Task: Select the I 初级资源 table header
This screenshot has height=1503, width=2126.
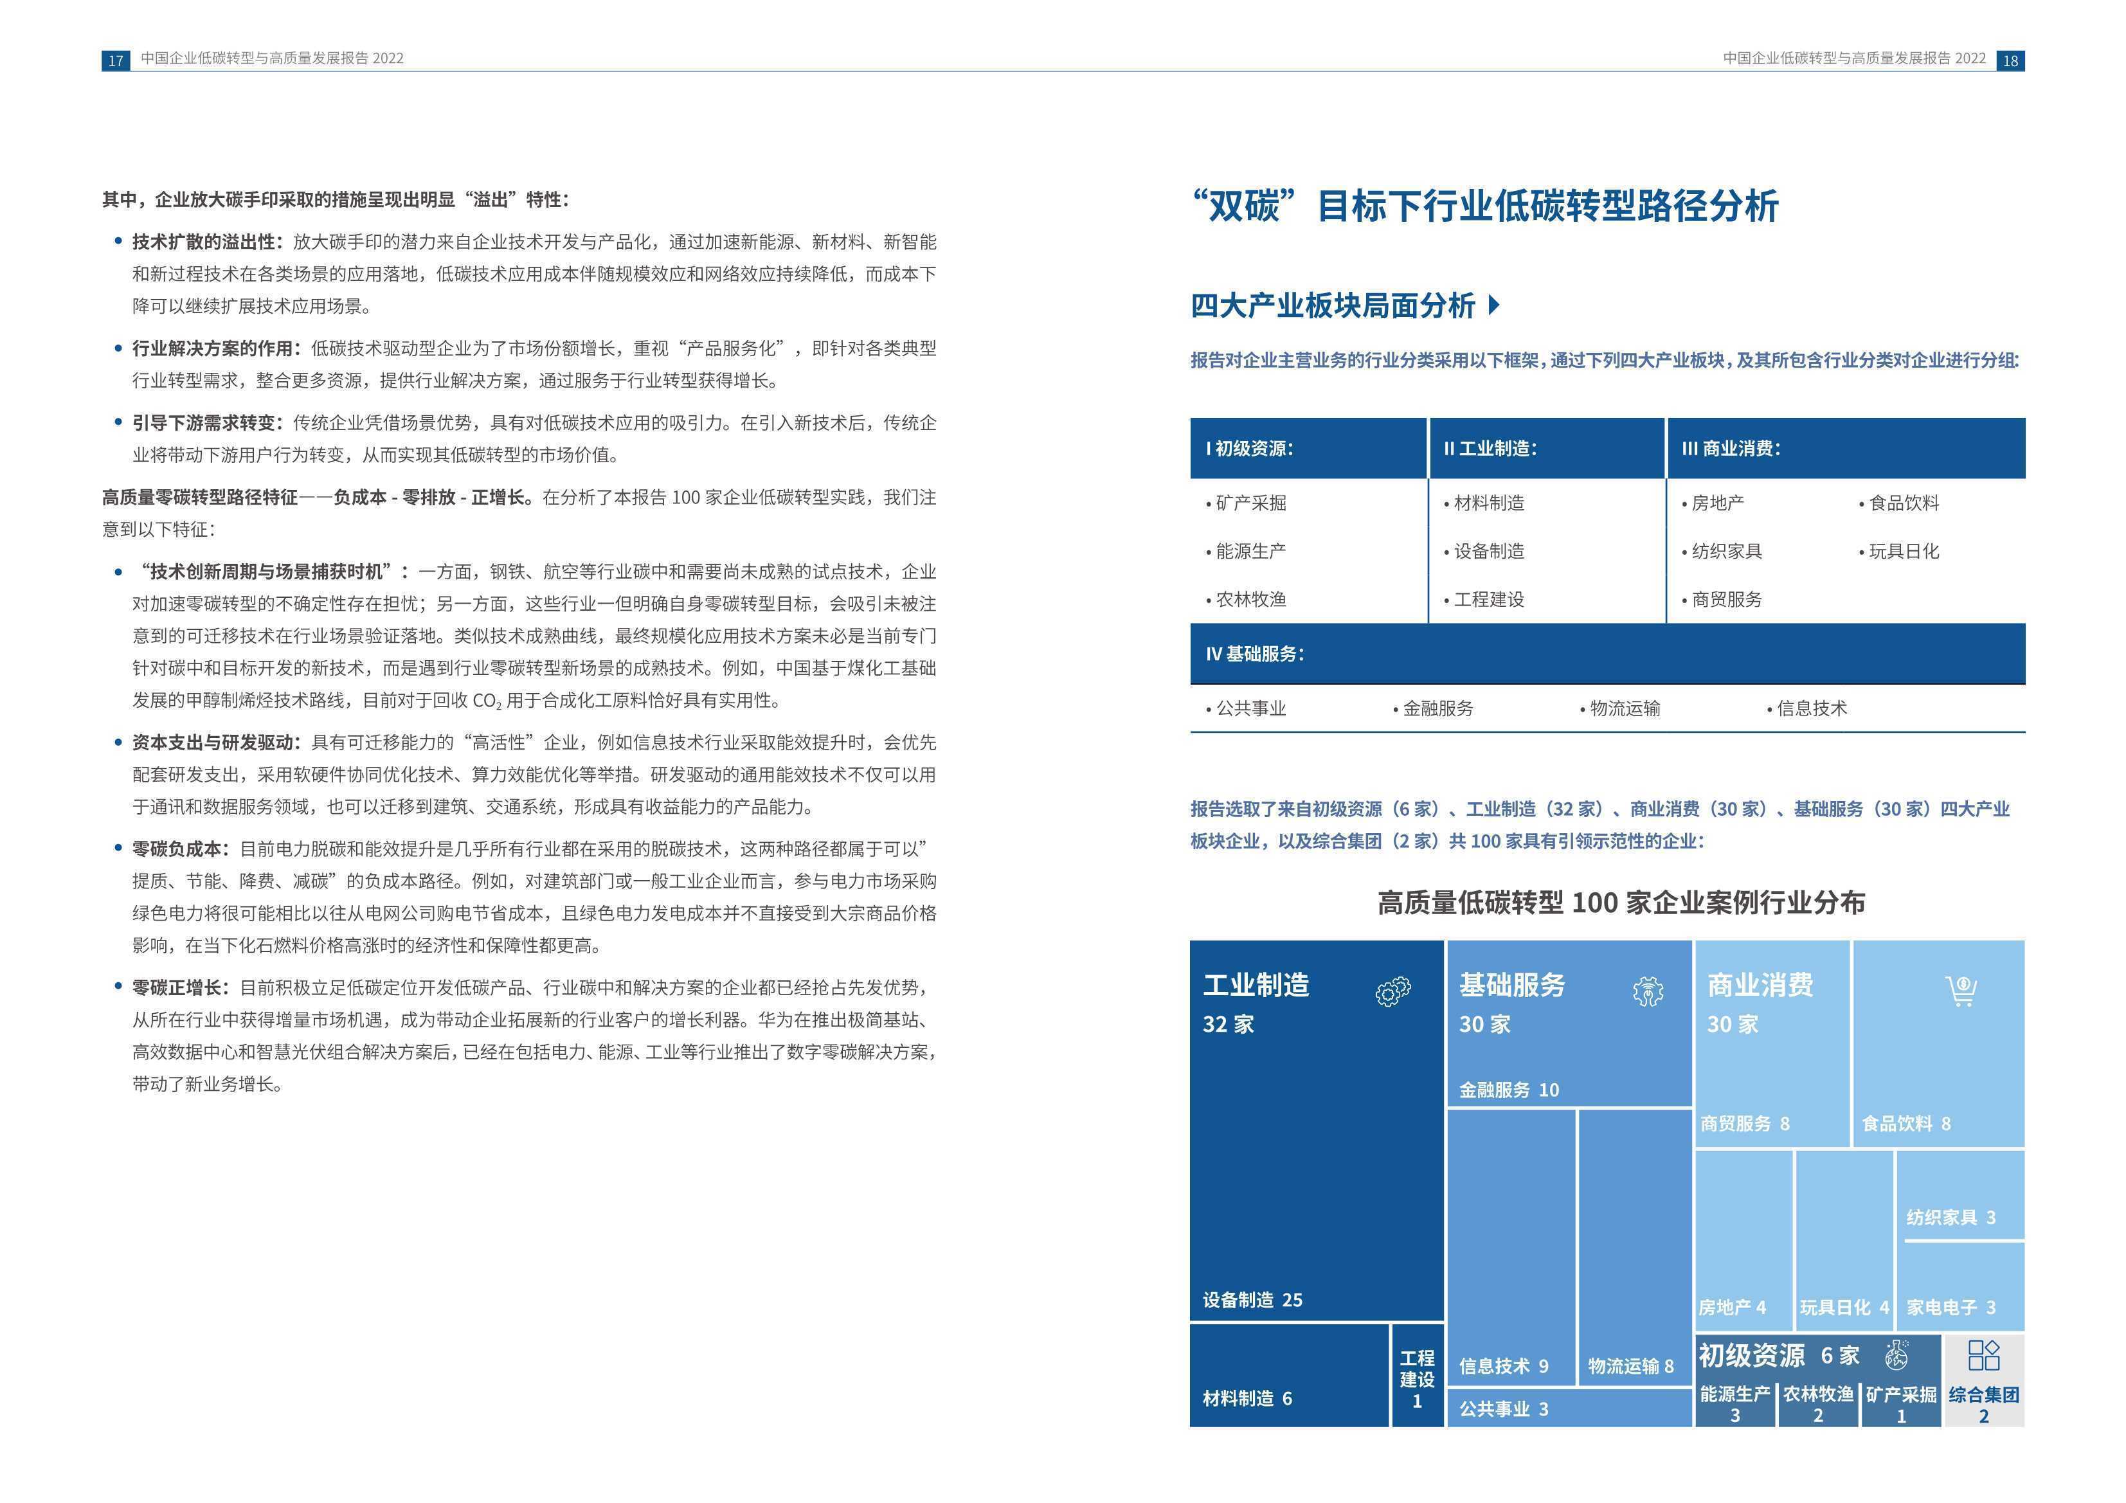Action: pyautogui.click(x=1308, y=448)
